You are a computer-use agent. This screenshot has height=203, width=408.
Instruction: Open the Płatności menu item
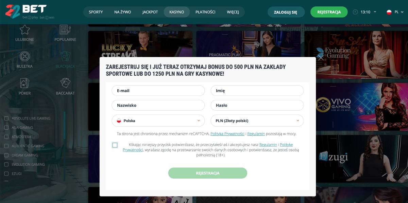point(205,12)
